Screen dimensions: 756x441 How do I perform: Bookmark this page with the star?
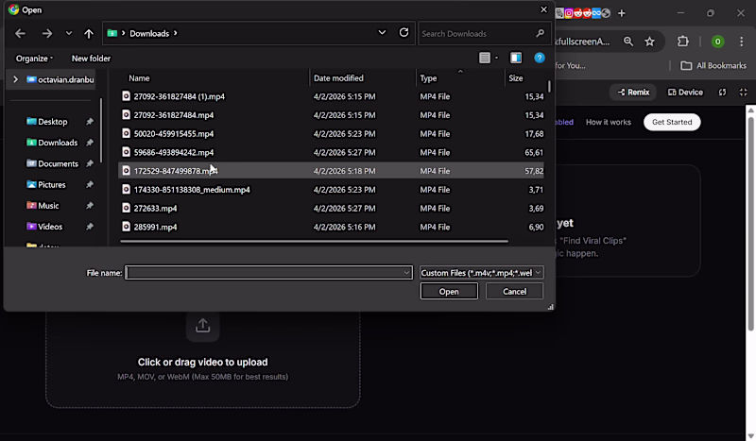(x=650, y=42)
